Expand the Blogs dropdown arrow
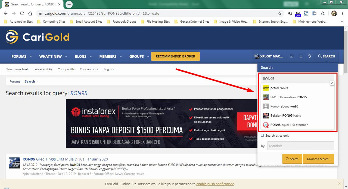Image resolution: width=348 pixels, height=189 pixels. pyautogui.click(x=91, y=56)
